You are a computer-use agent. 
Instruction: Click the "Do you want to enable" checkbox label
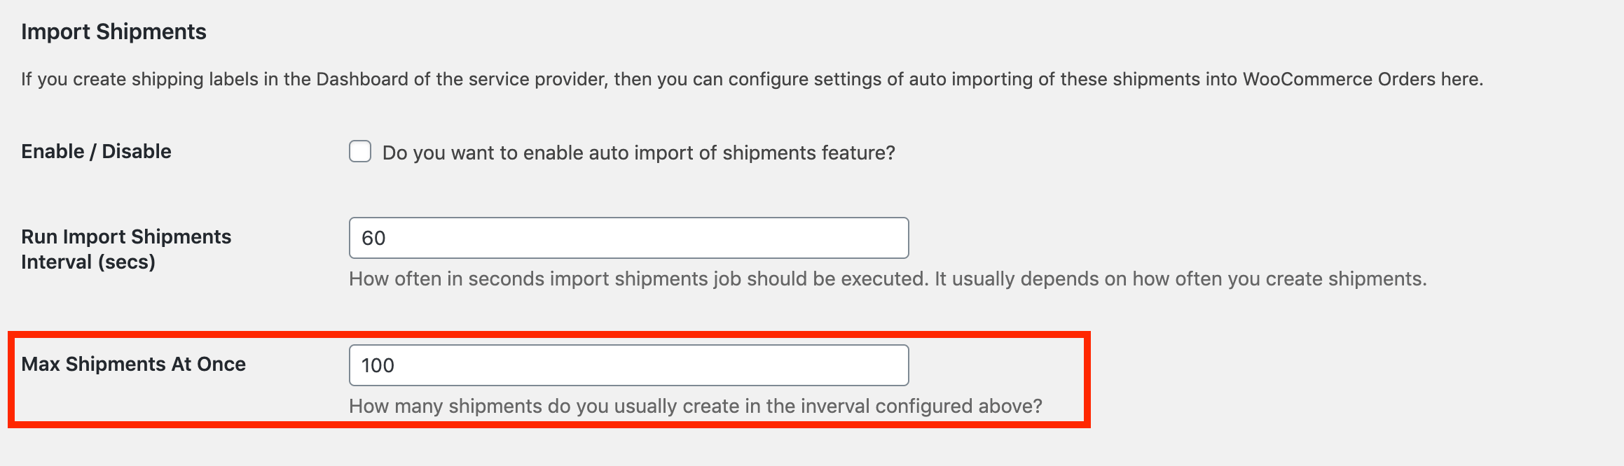pyautogui.click(x=638, y=153)
